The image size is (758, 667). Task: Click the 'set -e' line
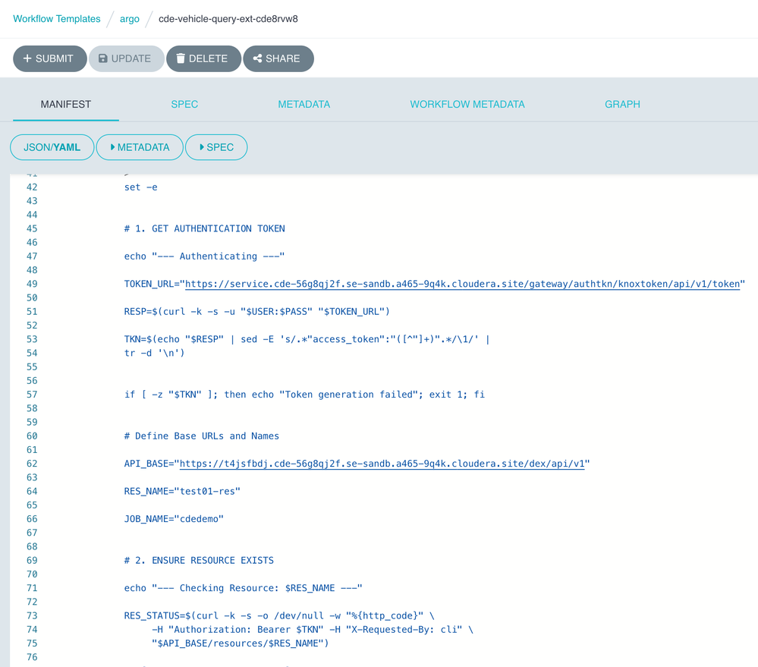pos(140,187)
